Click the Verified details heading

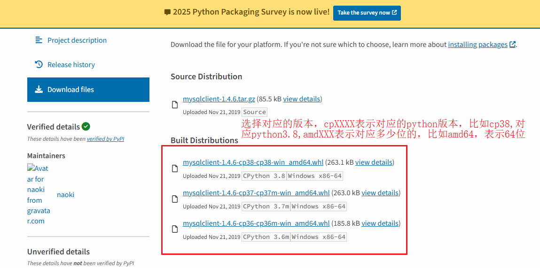(x=54, y=127)
